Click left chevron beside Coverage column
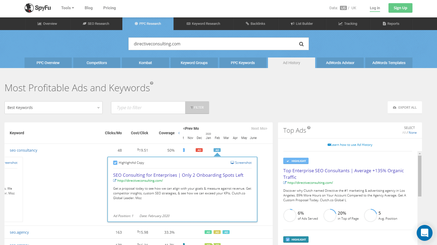Image resolution: width=437 pixels, height=245 pixels. click(179, 133)
